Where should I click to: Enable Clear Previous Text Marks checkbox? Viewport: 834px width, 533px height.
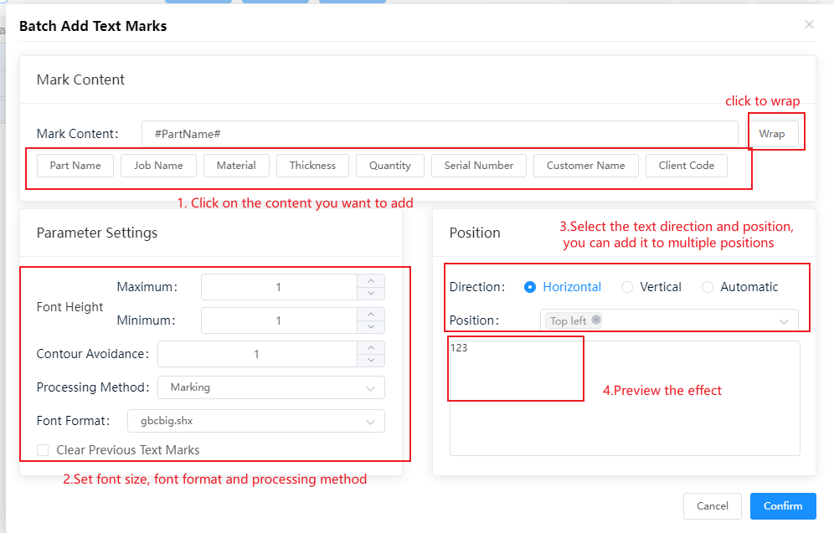(x=43, y=450)
